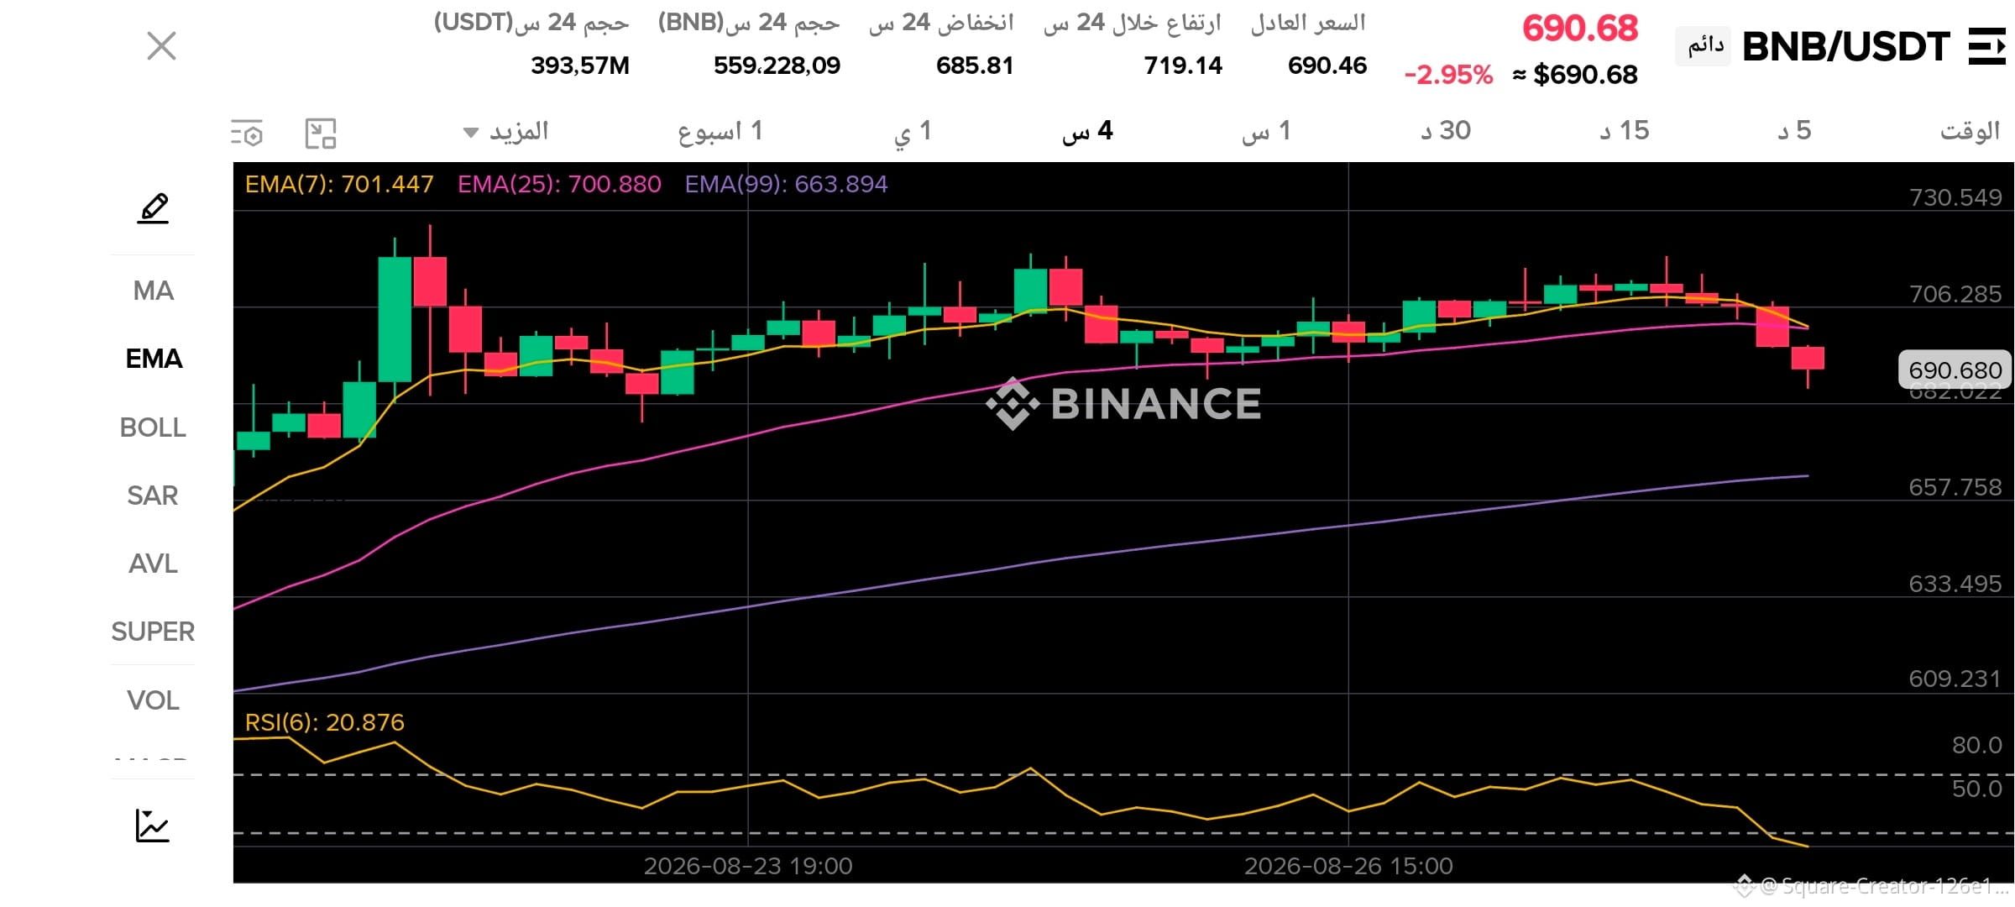Image resolution: width=2015 pixels, height=907 pixels.
Task: Click the mark price 690.46
Action: tap(1327, 66)
